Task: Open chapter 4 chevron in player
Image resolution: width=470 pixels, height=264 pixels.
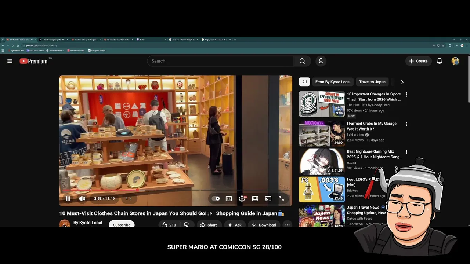Action: click(x=129, y=199)
